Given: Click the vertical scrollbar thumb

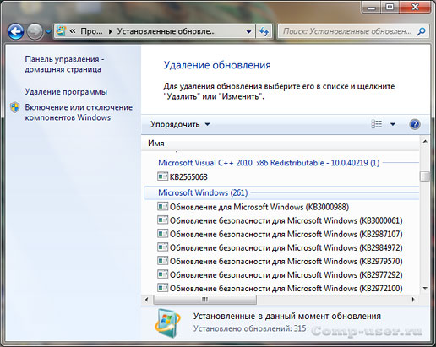Looking at the screenshot, I should click(425, 176).
